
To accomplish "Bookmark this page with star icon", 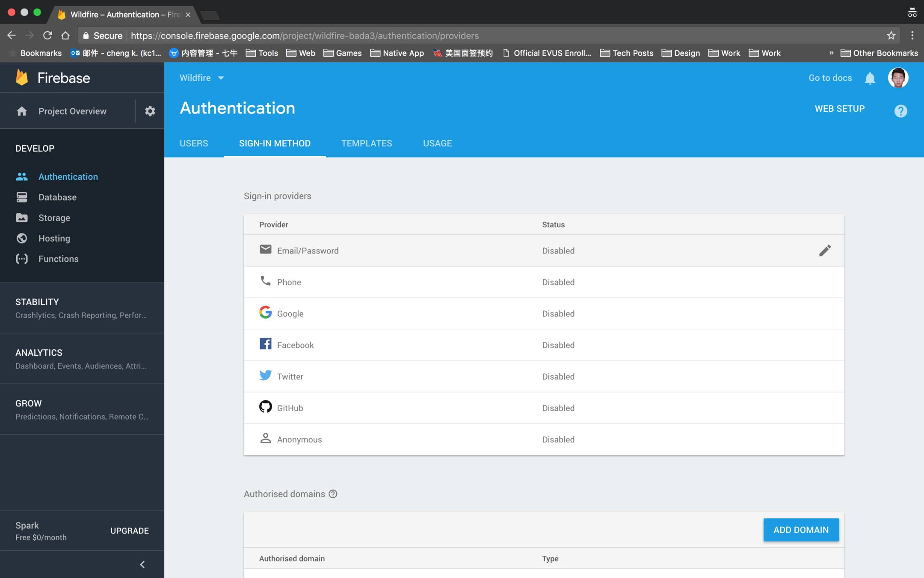I will click(x=891, y=36).
